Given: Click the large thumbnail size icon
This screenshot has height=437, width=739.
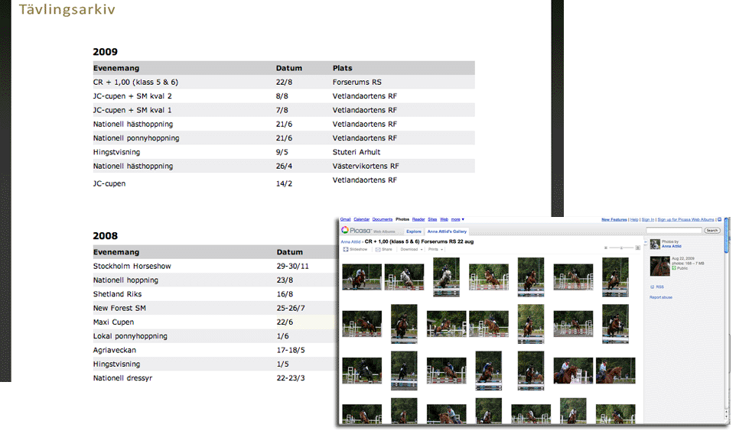Looking at the screenshot, I should point(638,248).
